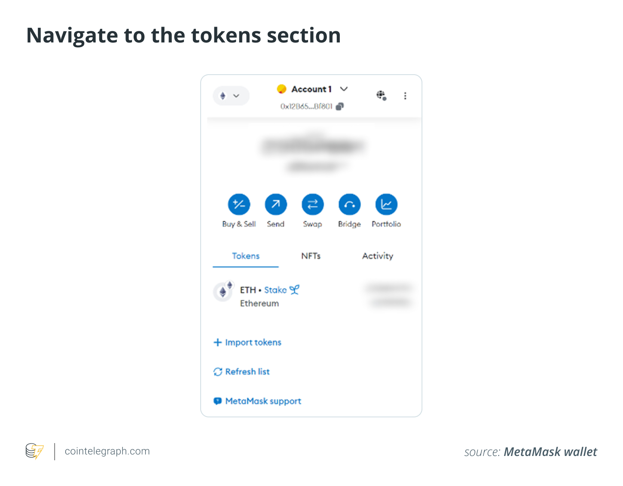Click Refresh list
This screenshot has height=486, width=623.
click(241, 371)
